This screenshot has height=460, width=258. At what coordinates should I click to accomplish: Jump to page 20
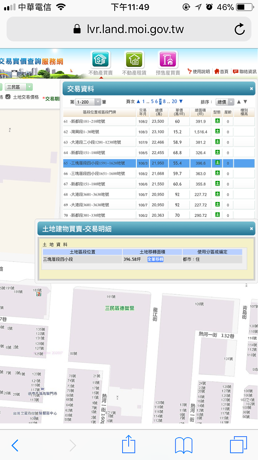pyautogui.click(x=174, y=102)
